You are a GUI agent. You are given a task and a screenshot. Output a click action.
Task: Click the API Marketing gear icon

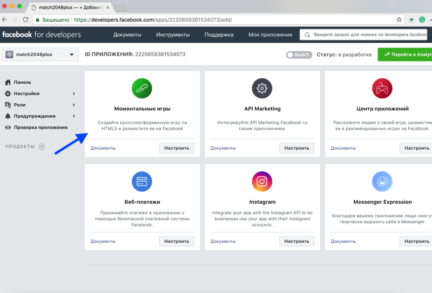[262, 88]
